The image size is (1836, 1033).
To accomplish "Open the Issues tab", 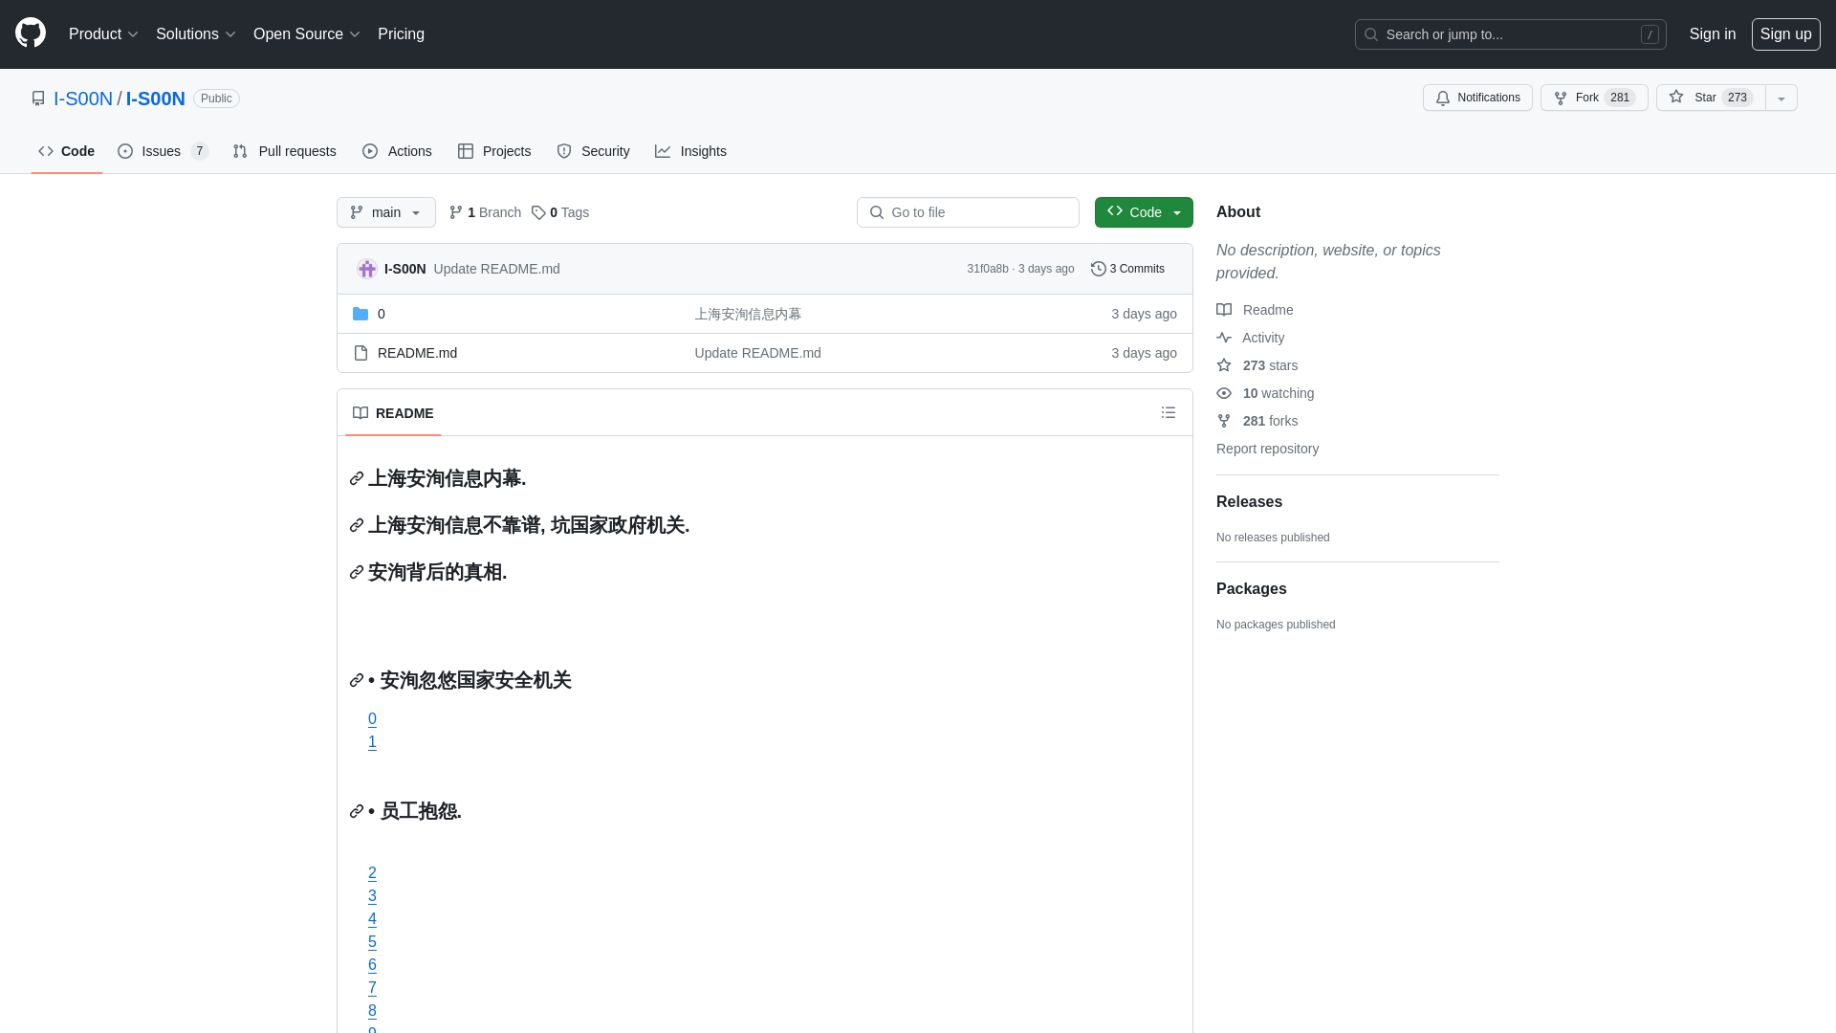I will [x=163, y=151].
